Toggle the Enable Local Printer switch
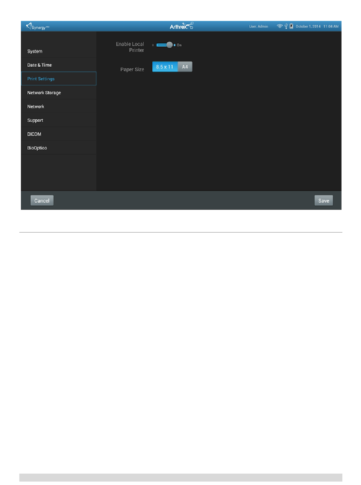Image resolution: width=361 pixels, height=485 pixels. click(164, 45)
